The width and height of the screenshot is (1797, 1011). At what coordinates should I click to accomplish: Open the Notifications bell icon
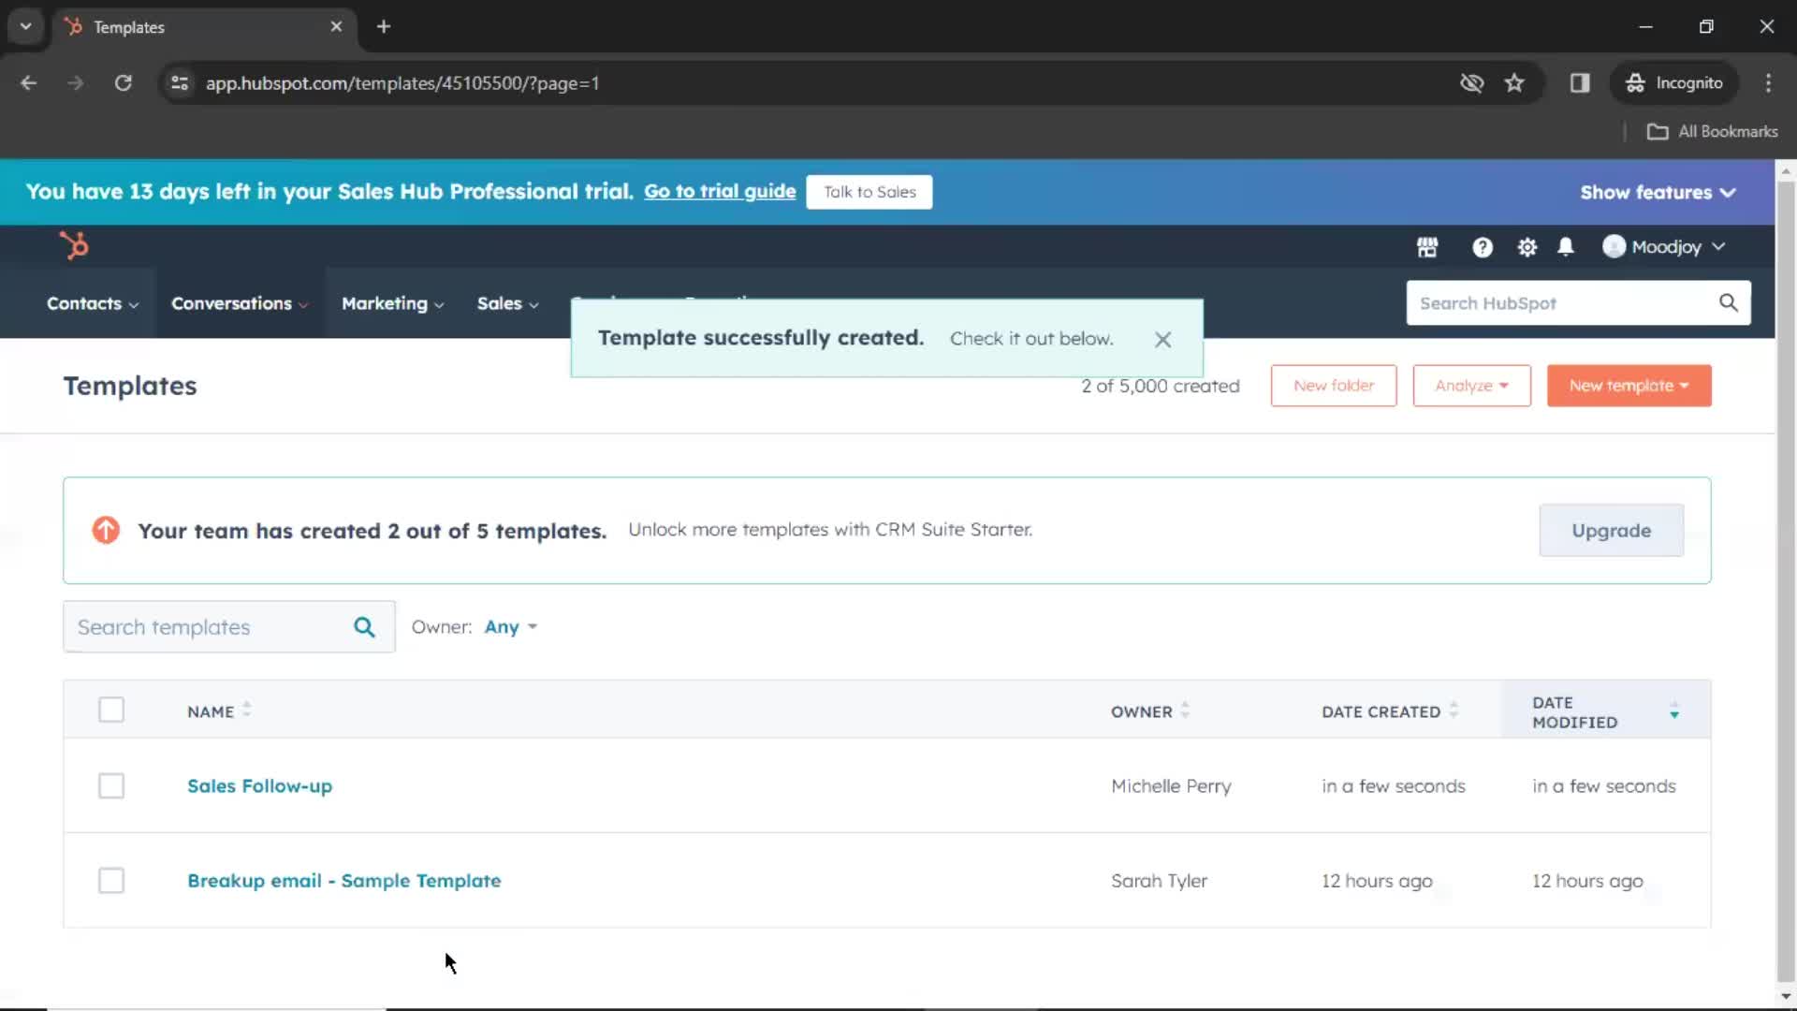pyautogui.click(x=1566, y=247)
